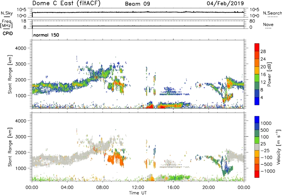Image resolution: width=282 pixels, height=195 pixels.
Task: Click the '500' tick on Velocity color bar
Action: 265,130
